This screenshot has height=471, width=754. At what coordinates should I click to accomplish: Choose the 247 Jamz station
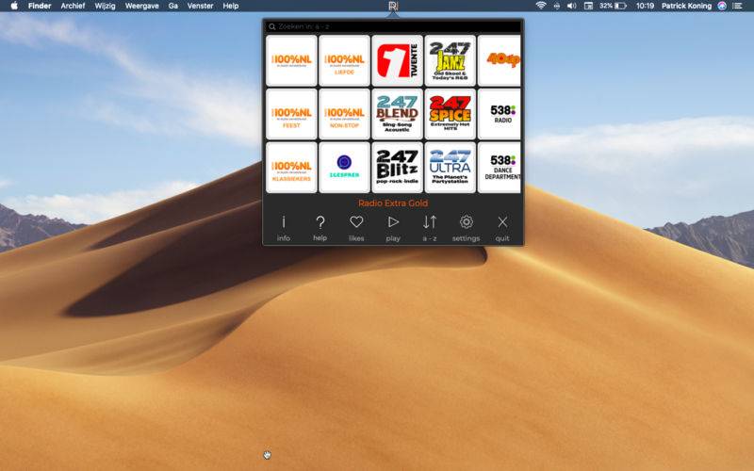coord(451,60)
